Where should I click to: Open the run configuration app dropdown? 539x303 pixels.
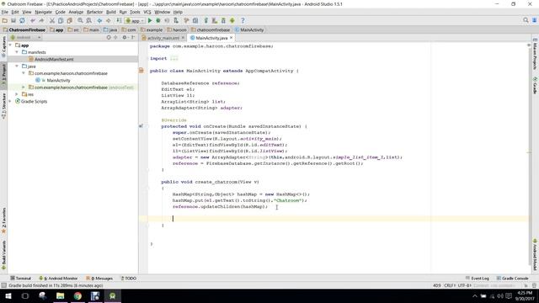(135, 20)
